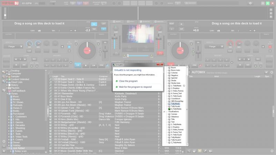Image resolution: width=276 pixels, height=155 pixels.
Task: Choose Close the program in dialog
Action: tap(128, 81)
